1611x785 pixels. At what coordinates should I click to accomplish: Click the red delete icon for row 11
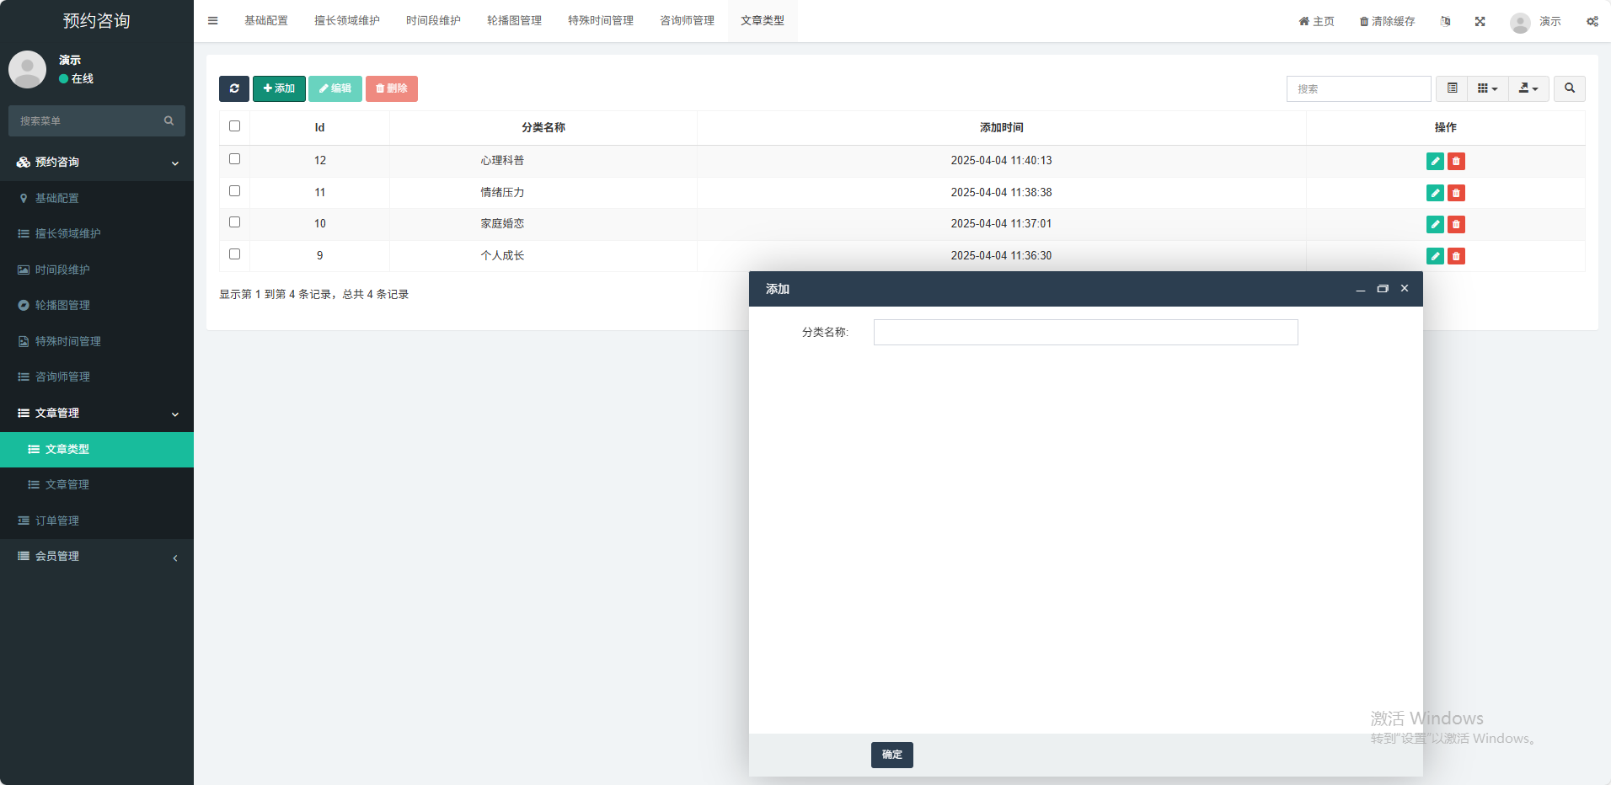coord(1456,193)
